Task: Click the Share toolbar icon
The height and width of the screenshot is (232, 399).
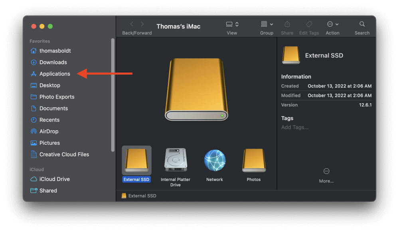Action: tap(287, 24)
